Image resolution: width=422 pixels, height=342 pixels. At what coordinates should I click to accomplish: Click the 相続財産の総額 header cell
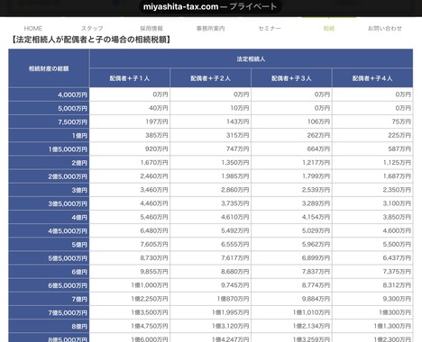(49, 68)
